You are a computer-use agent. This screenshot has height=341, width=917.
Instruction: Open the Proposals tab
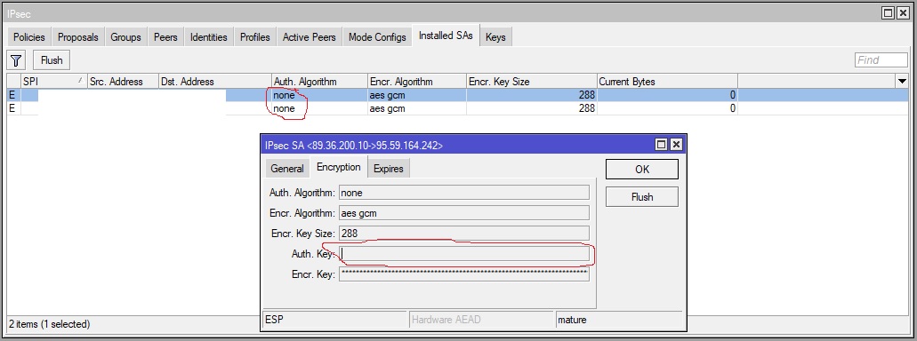[x=77, y=37]
